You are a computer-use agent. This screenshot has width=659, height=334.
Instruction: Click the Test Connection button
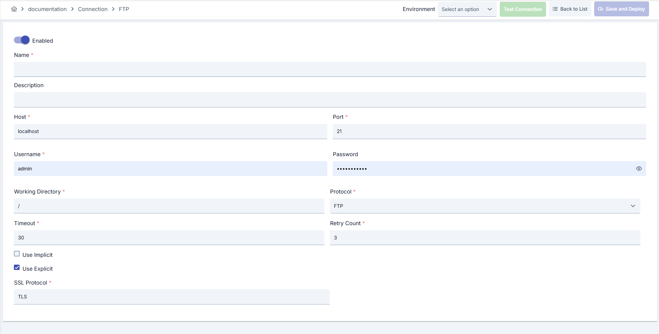(x=523, y=9)
